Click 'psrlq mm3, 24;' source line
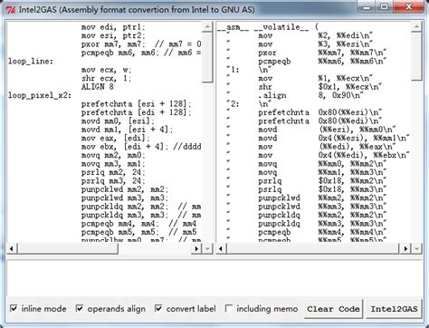Image resolution: width=429 pixels, height=328 pixels. (x=113, y=181)
